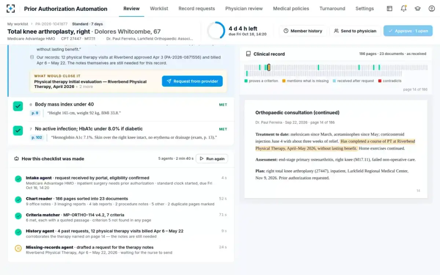Click the Intake agent green status icon
This screenshot has width=440, height=275.
(x=18, y=179)
